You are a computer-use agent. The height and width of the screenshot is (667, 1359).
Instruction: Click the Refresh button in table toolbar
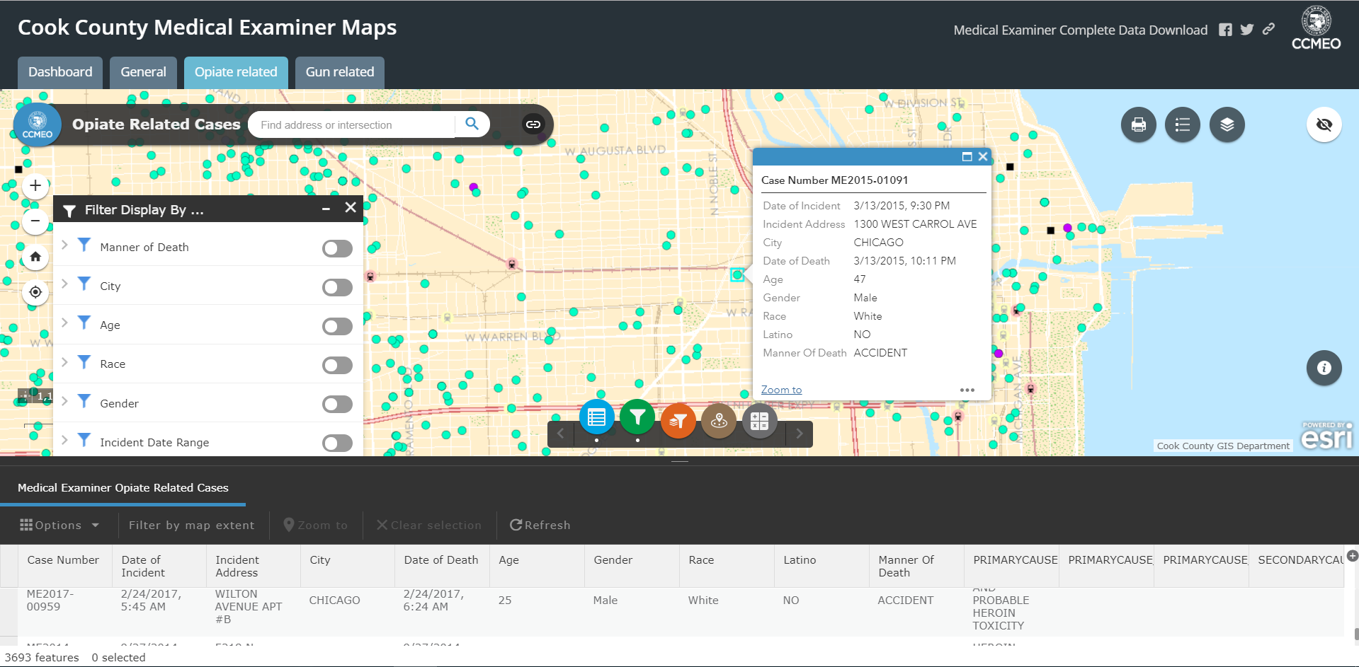coord(540,525)
